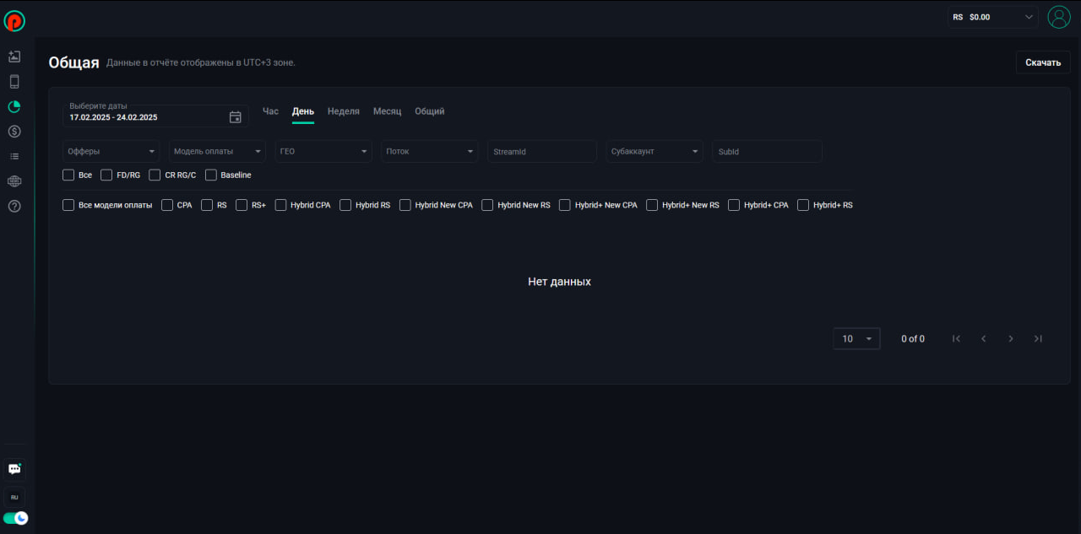Click the Скачать button

[1042, 62]
